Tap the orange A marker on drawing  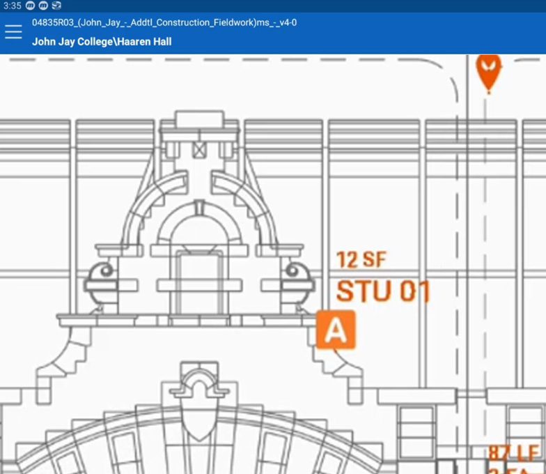click(x=336, y=330)
